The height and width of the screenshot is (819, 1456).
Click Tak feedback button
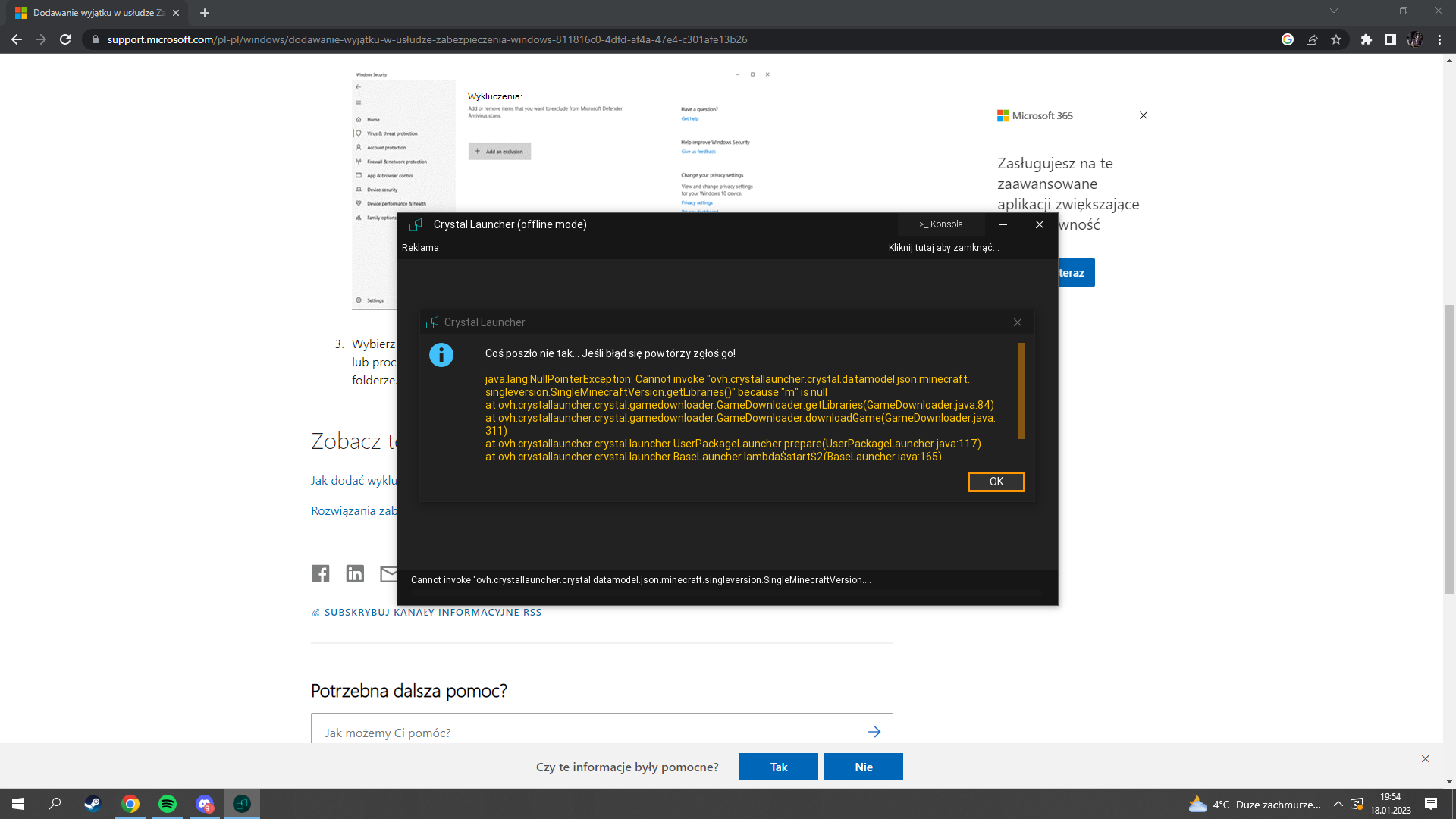(778, 767)
